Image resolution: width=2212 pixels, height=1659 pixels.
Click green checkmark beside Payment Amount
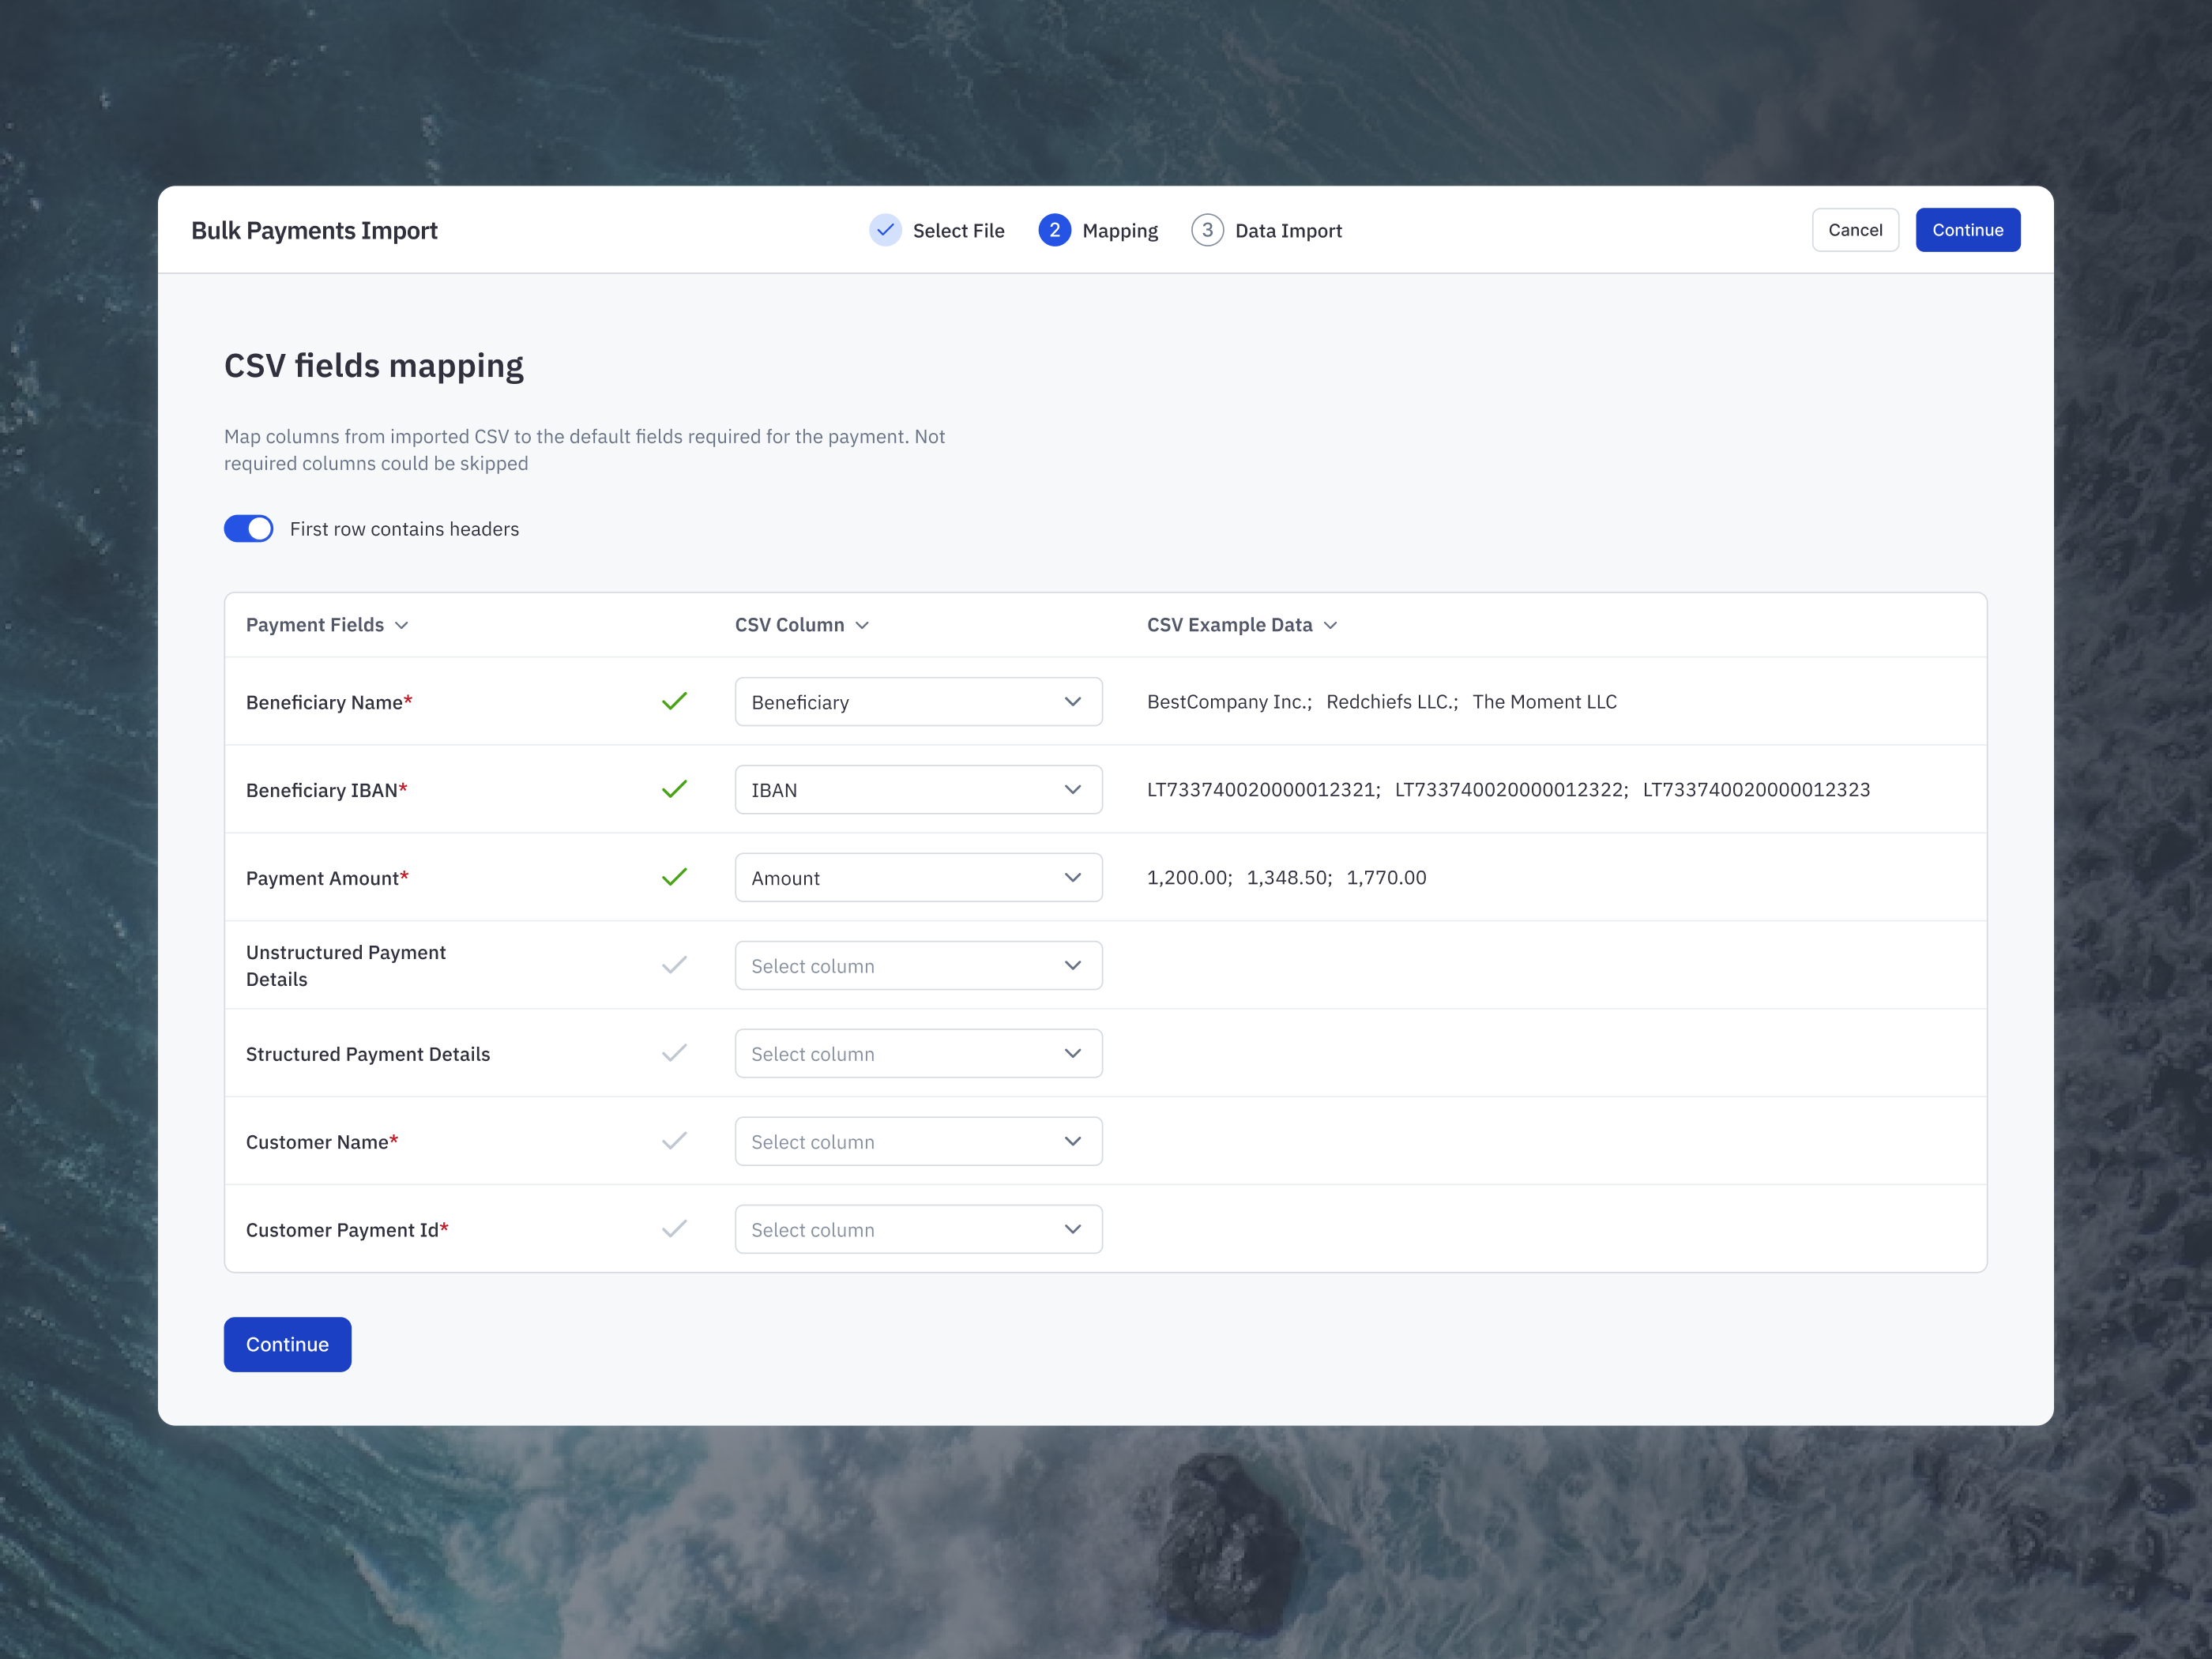(675, 877)
